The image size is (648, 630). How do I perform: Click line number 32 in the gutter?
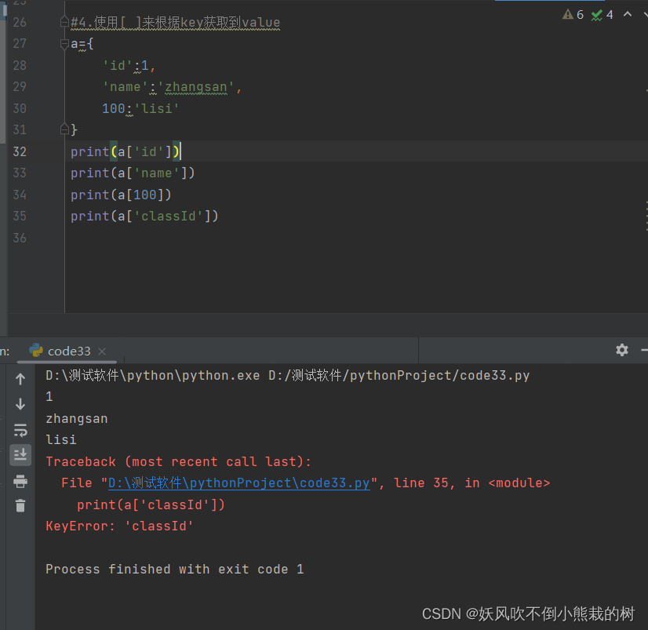pos(20,151)
